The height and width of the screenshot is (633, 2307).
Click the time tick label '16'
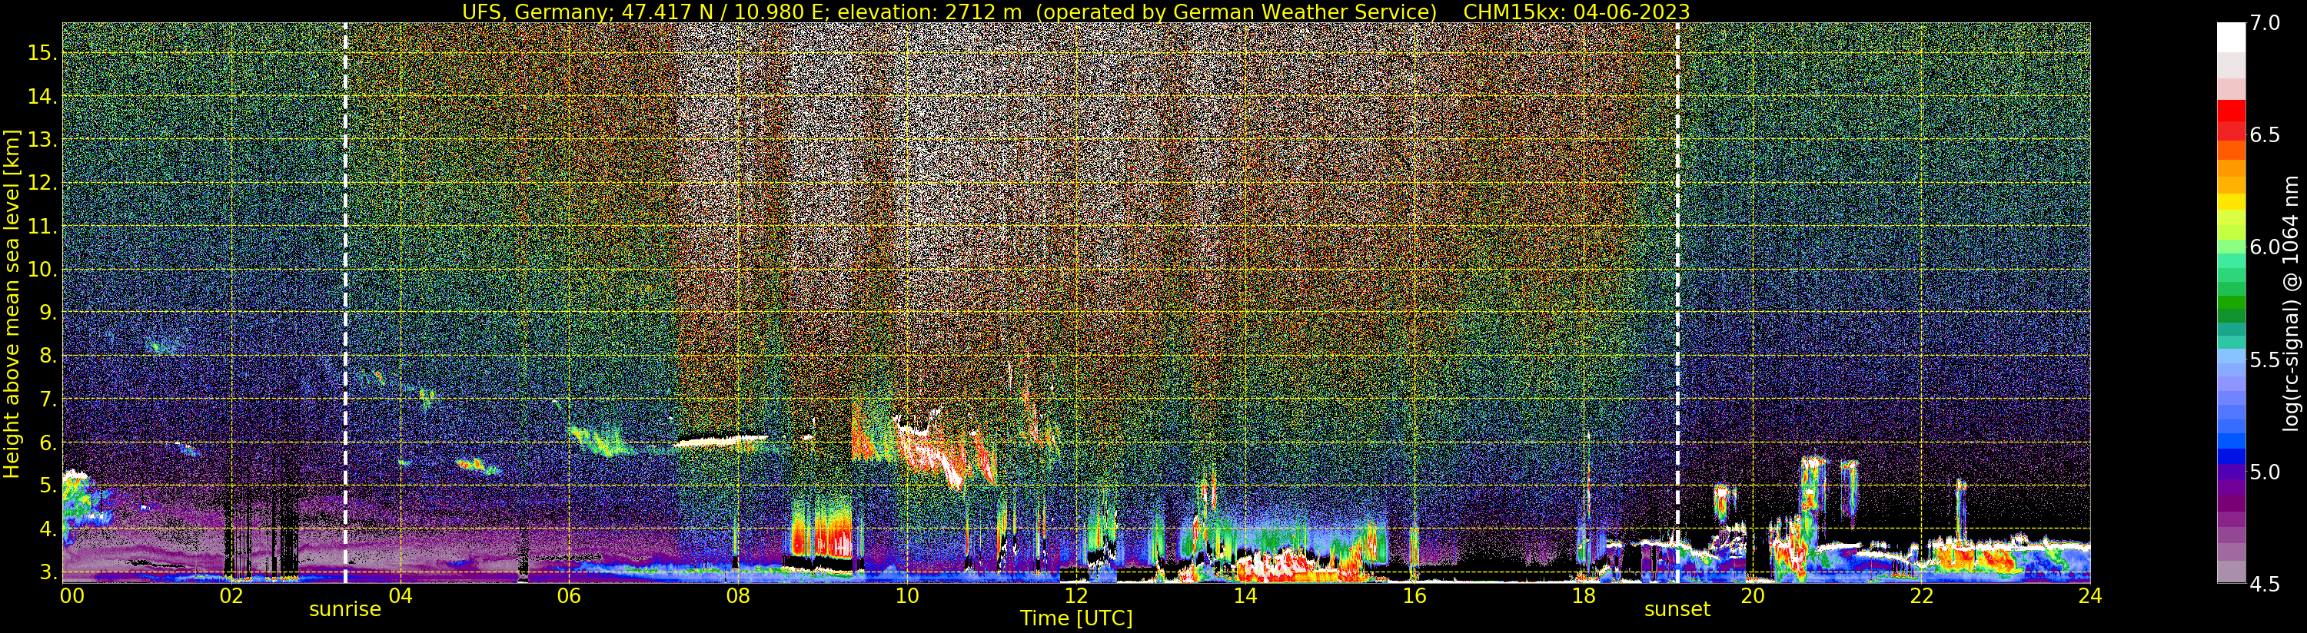[1414, 596]
